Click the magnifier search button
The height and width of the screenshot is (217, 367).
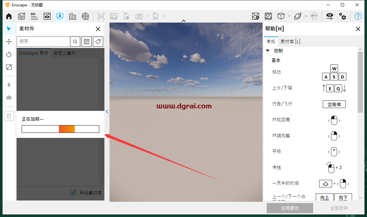click(75, 42)
